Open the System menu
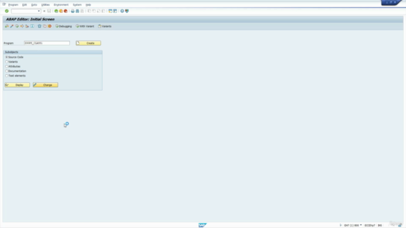This screenshot has height=228, width=406. pyautogui.click(x=77, y=4)
